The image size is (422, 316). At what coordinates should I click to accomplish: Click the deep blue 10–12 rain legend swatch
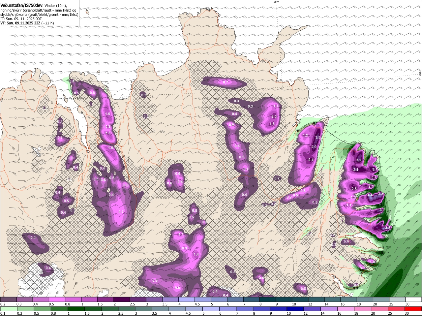click(295, 309)
